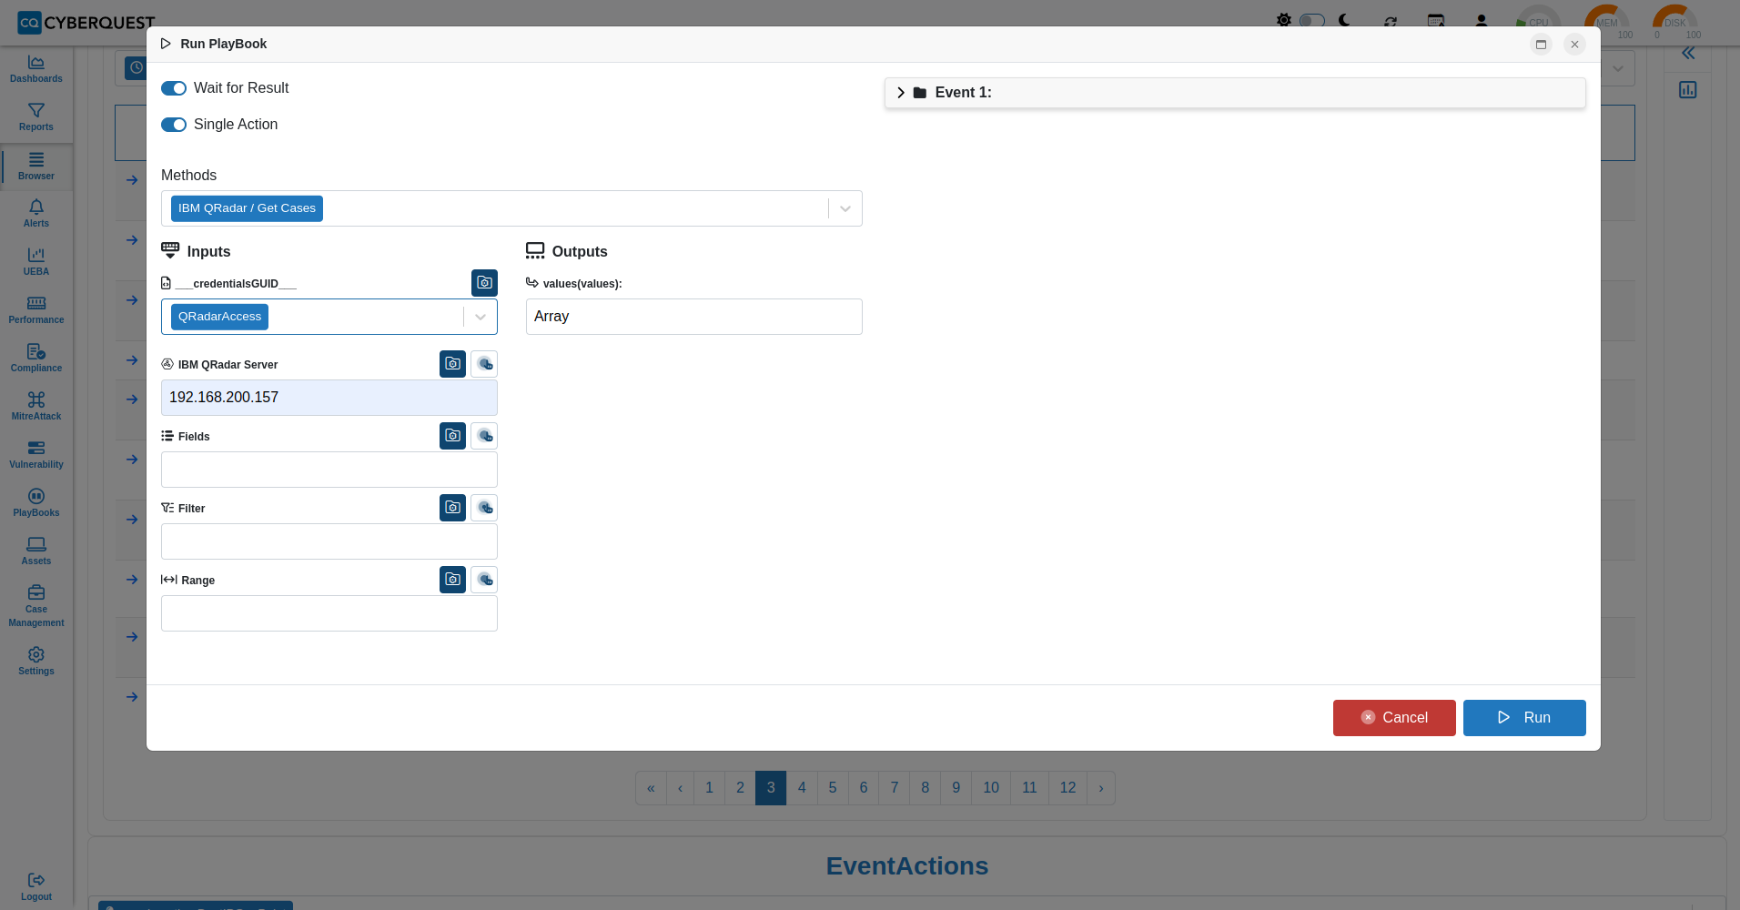Open Dashboards in the sidebar
Viewport: 1740px width, 910px height.
coord(36,69)
